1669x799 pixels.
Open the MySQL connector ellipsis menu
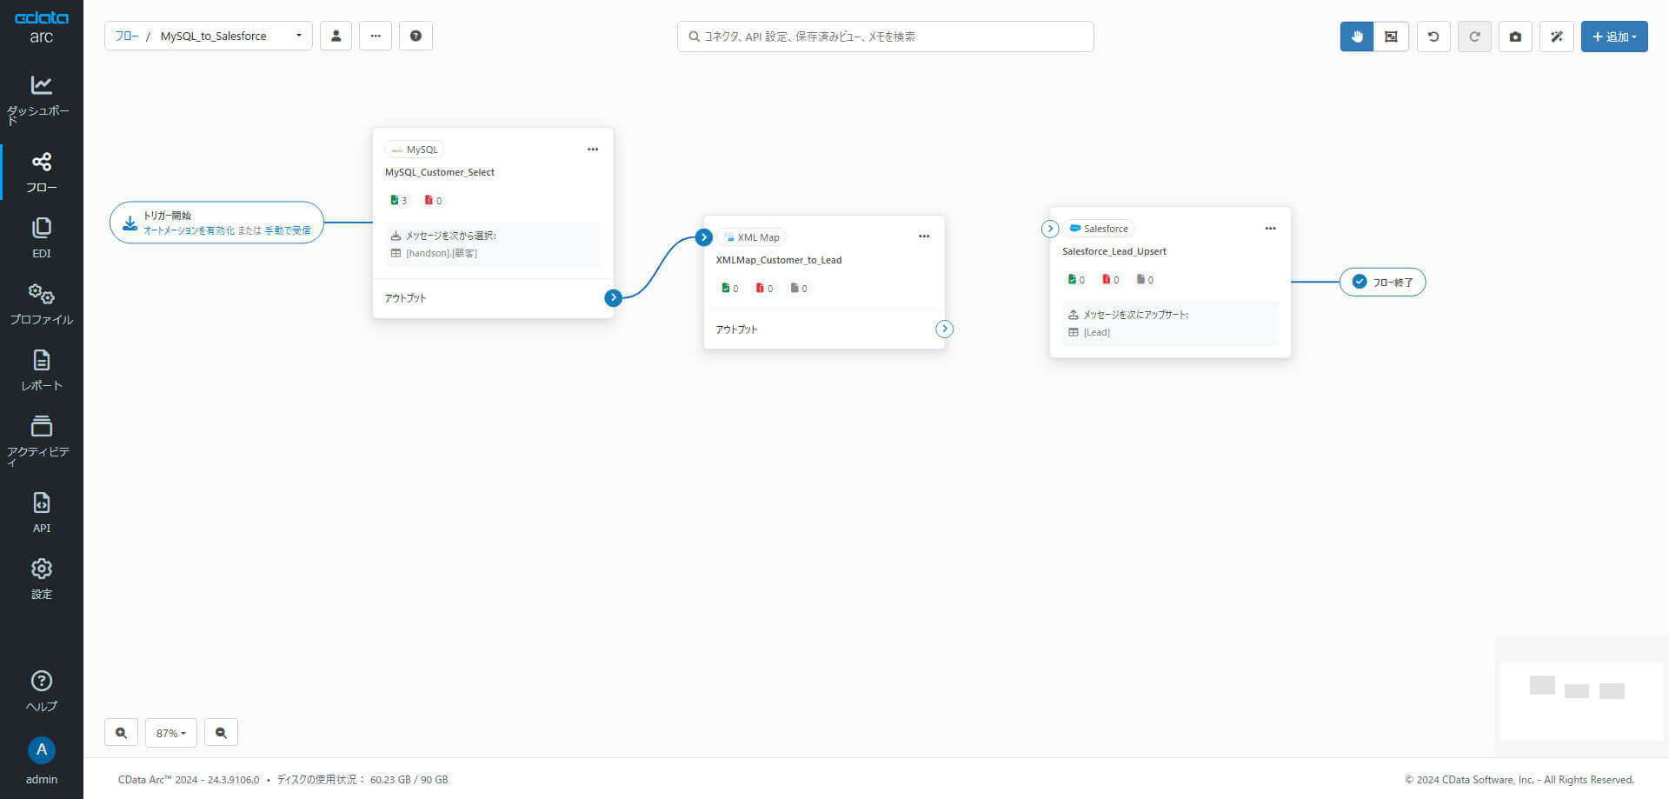click(x=593, y=150)
